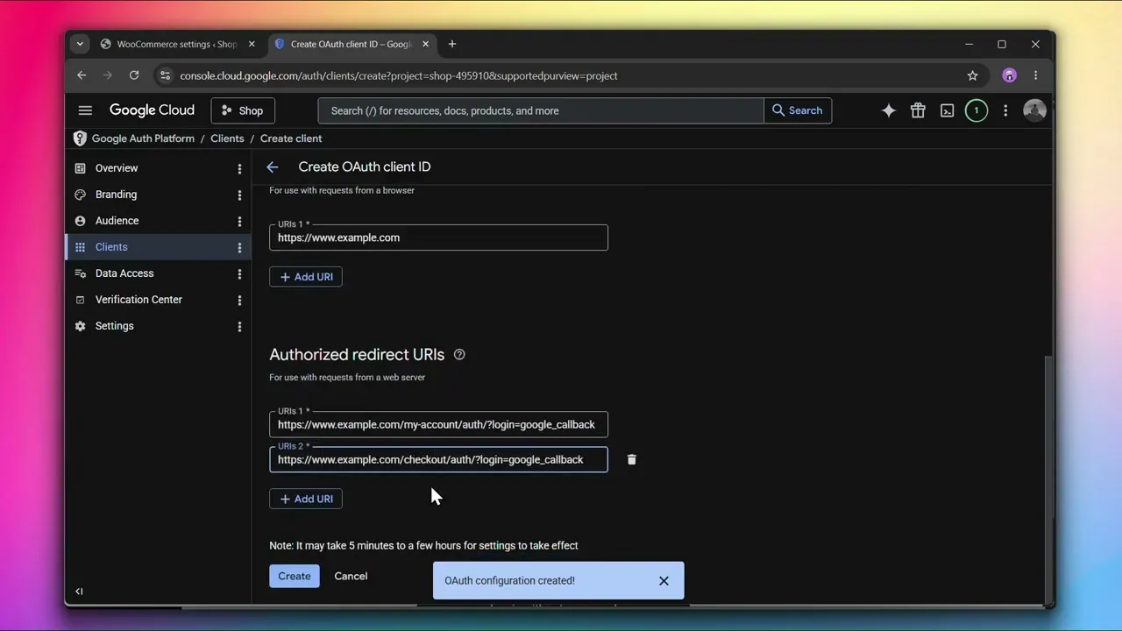Click the Google Cloud logo
This screenshot has height=631, width=1122.
(152, 110)
